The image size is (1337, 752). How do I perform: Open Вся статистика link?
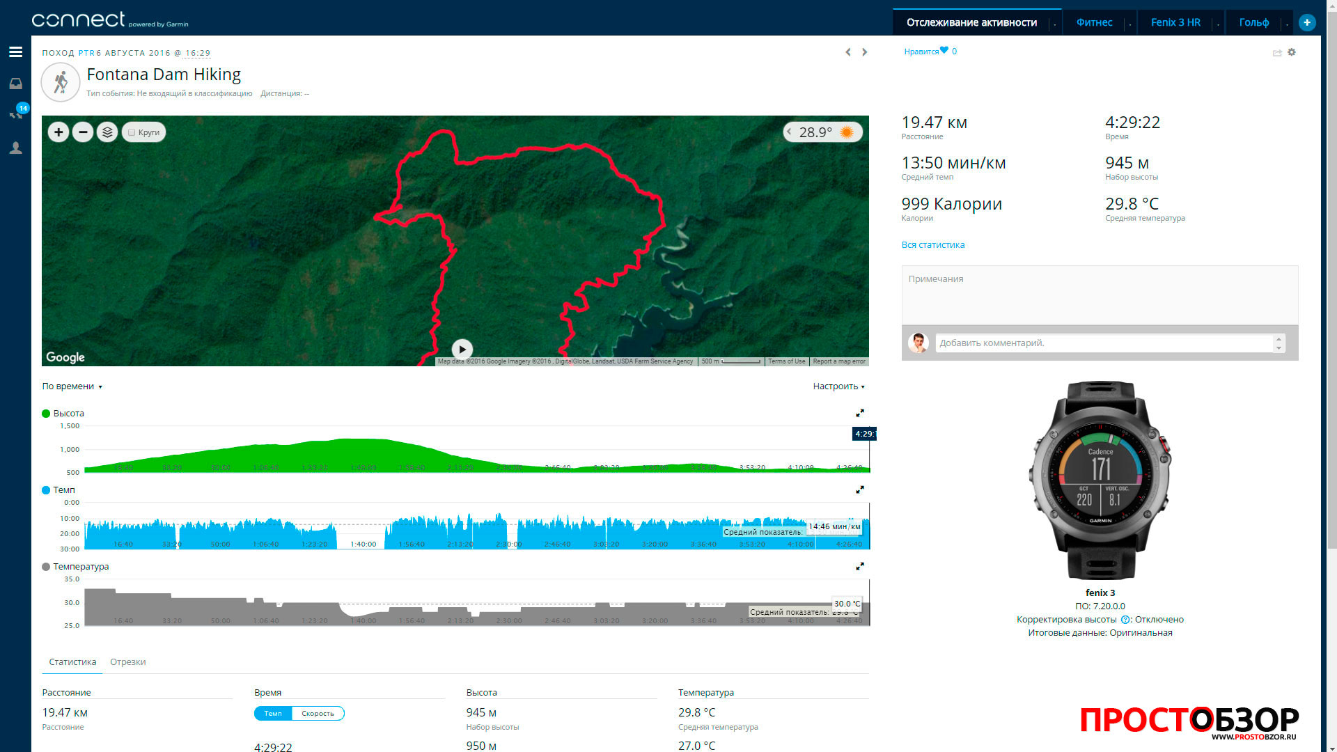point(933,245)
